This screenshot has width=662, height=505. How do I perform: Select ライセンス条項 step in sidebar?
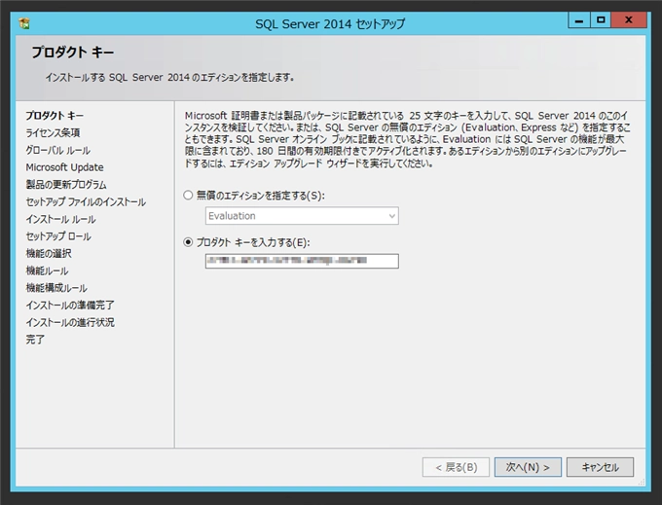coord(53,133)
